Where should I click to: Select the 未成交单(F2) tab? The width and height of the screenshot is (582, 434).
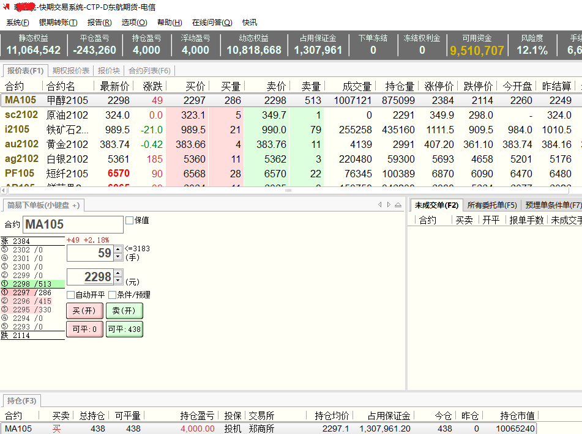436,205
